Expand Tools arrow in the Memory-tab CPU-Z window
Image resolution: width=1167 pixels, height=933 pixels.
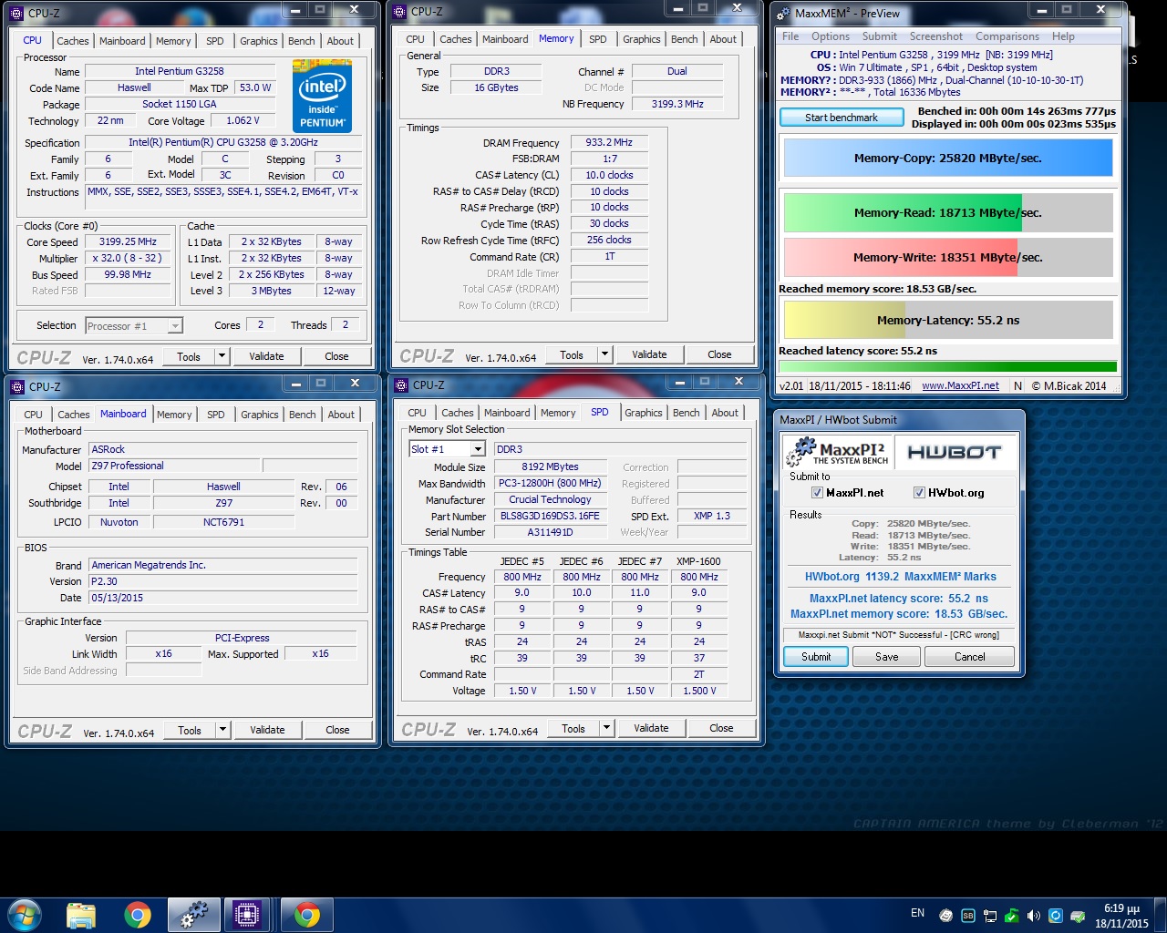click(604, 354)
